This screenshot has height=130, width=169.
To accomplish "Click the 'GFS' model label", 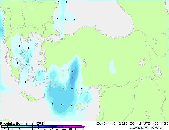I will 40,124.
